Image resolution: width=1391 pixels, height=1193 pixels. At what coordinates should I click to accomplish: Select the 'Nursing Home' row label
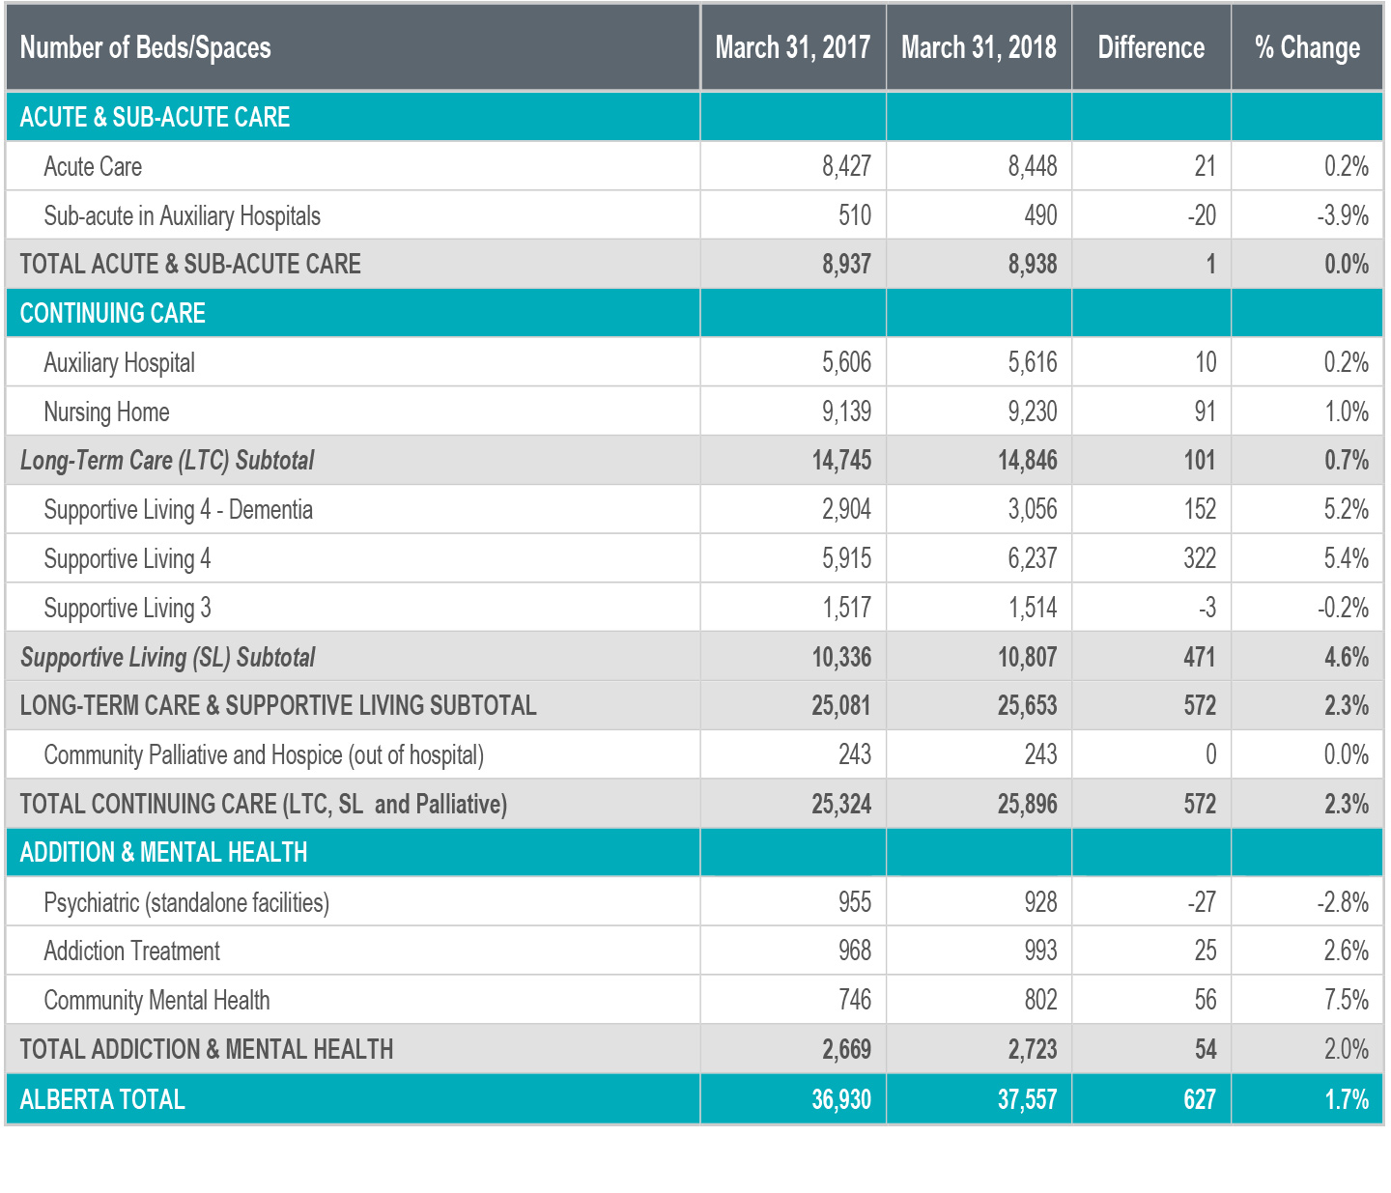click(106, 412)
